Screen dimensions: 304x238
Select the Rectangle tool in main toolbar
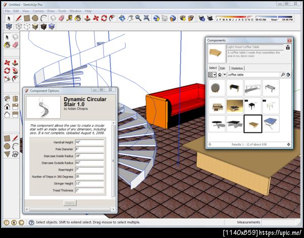(27, 18)
